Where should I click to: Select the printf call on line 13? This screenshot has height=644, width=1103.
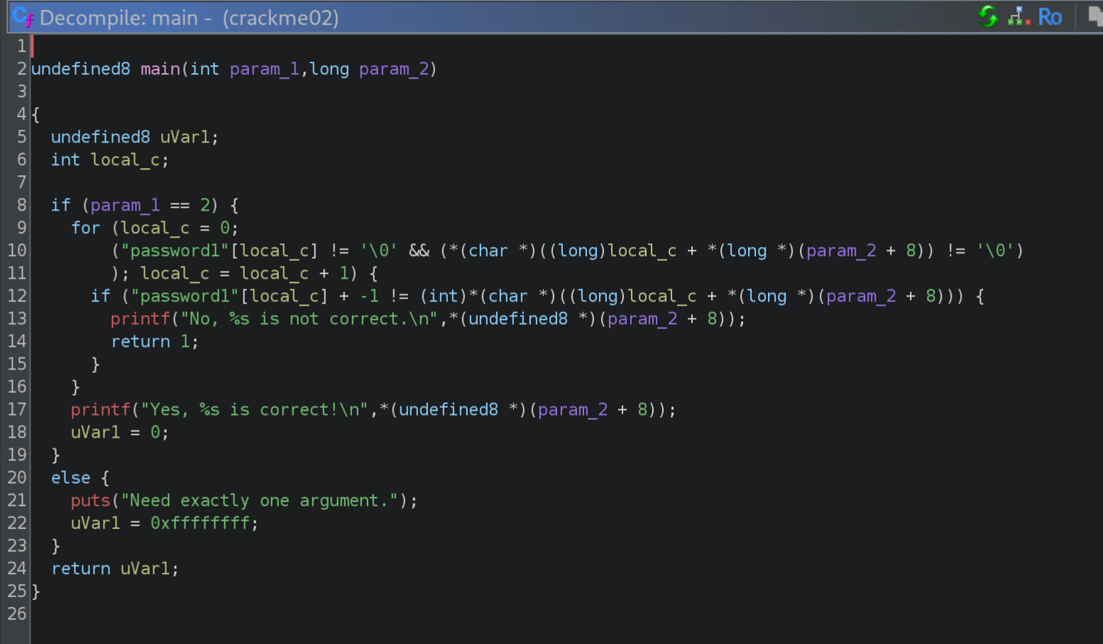(140, 318)
